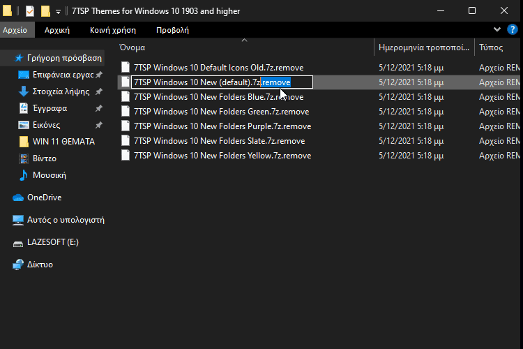Select Γρήγορη πρόσβαση in navigation pane
Screen dimensions: 523x349
point(64,58)
